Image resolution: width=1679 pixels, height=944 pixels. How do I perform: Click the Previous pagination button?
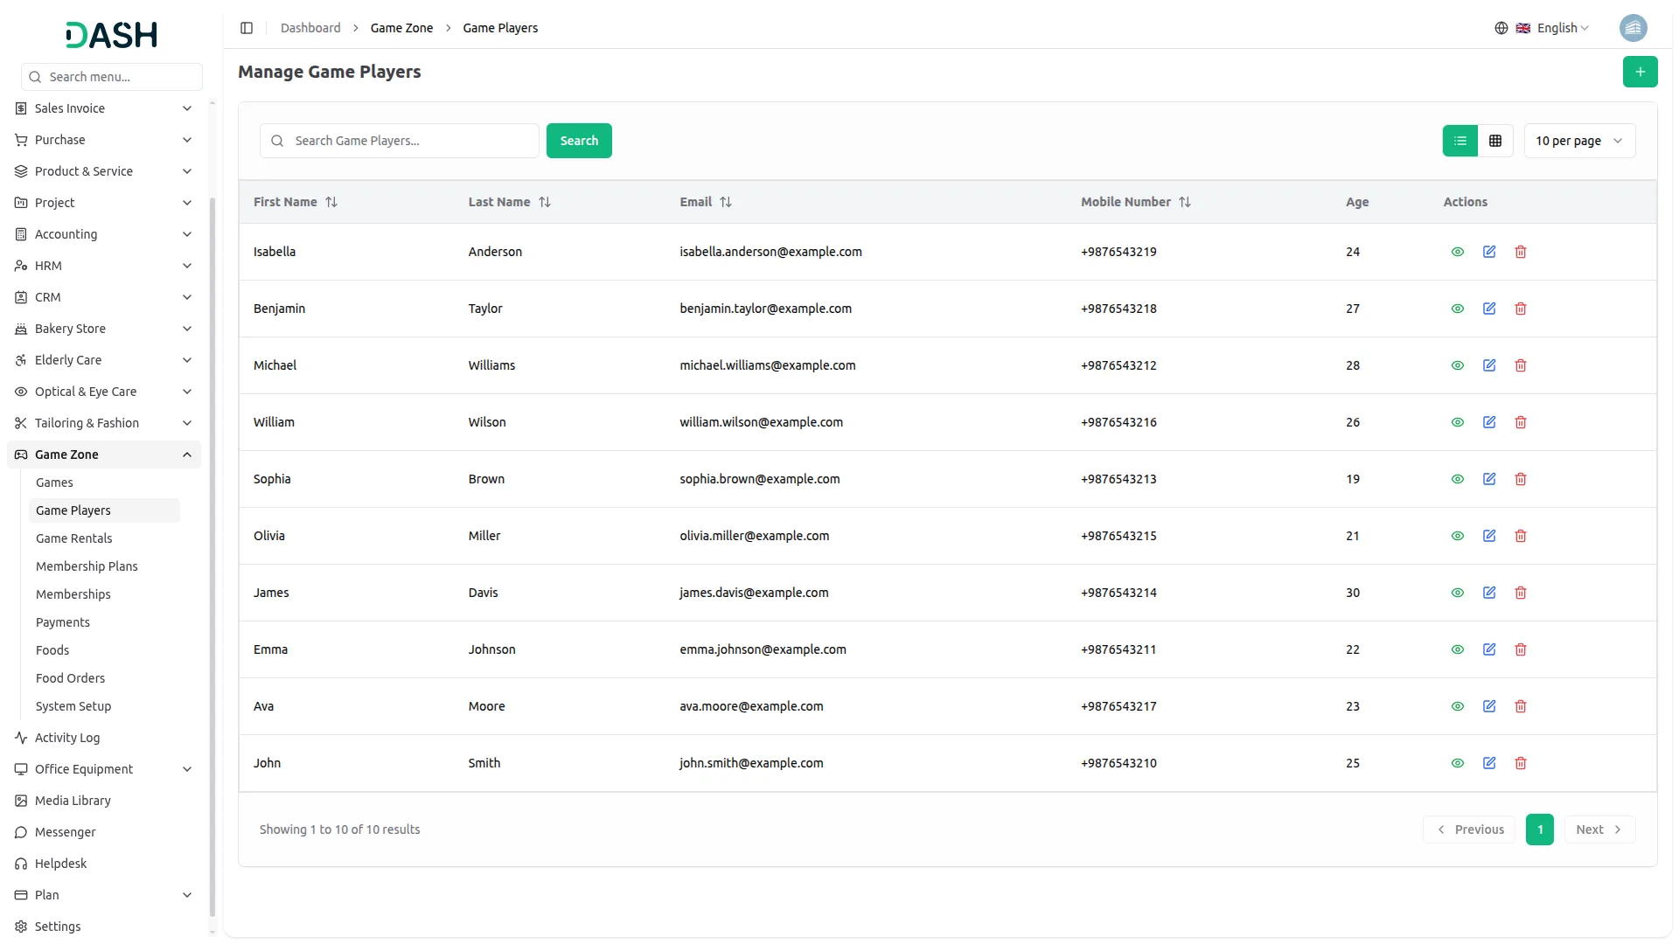pos(1470,829)
